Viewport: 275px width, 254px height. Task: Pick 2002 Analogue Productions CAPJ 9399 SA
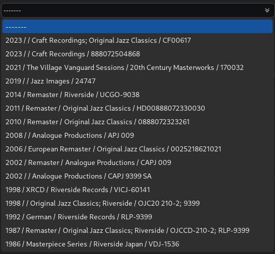(137, 176)
